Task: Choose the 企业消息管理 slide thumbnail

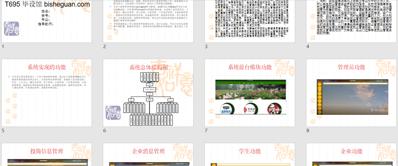Action: click(x=148, y=155)
